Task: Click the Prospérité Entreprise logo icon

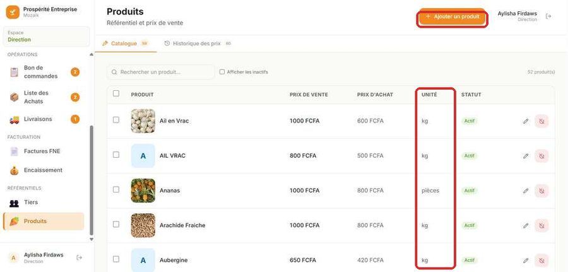Action: tap(13, 13)
